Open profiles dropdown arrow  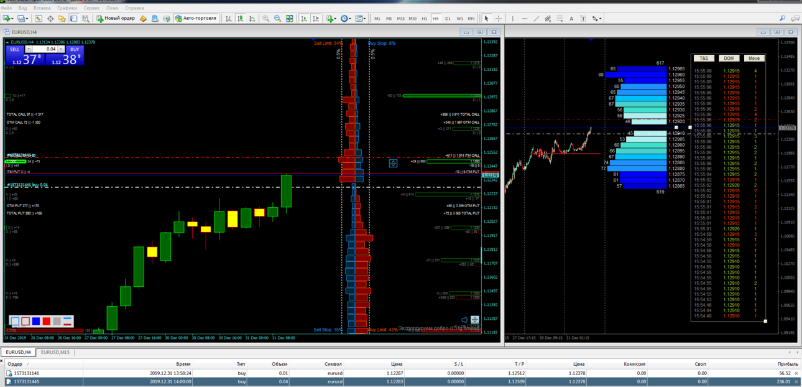click(x=27, y=19)
